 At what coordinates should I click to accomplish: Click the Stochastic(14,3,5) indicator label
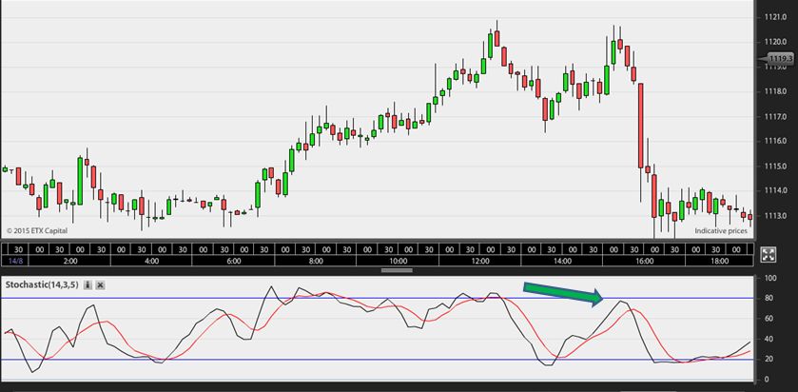click(x=42, y=285)
